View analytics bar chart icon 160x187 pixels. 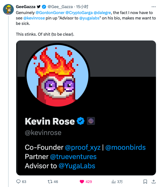(113, 182)
